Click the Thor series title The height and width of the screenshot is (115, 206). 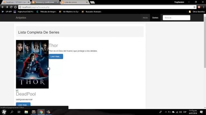coord(53,45)
